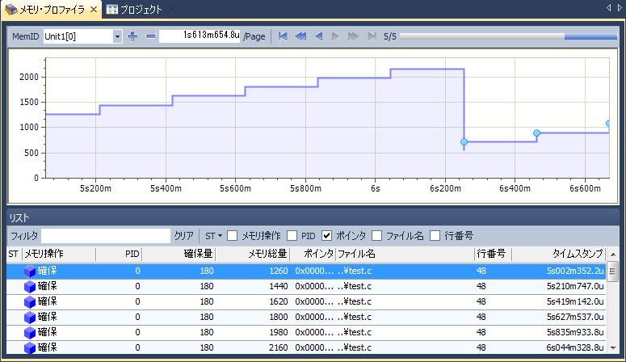Sort by タイムスタンプ column header
626x362 pixels.
tap(558, 254)
